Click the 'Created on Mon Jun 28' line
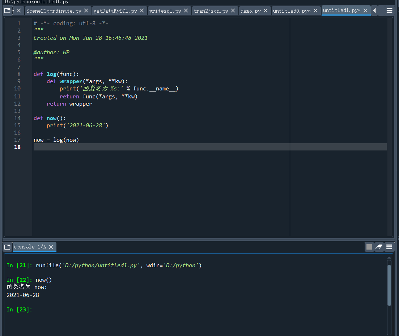Screen dimensions: 399x336 coord(90,38)
